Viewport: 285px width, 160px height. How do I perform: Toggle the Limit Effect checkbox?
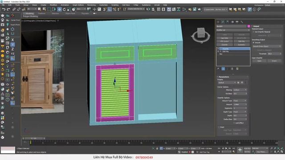click(234, 123)
